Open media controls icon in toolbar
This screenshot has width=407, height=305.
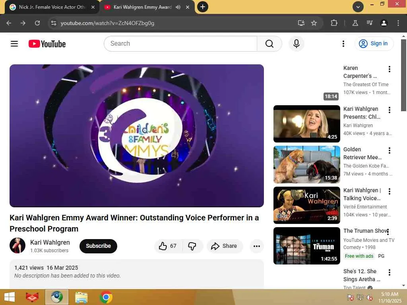pyautogui.click(x=370, y=23)
